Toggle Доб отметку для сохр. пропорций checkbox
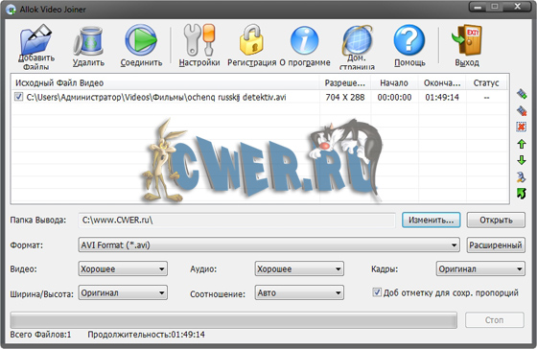Screen dimensions: 537x349 coord(377,292)
